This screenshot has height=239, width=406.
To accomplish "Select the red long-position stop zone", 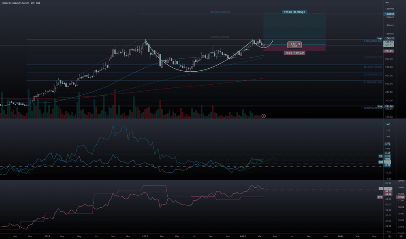I will (294, 48).
